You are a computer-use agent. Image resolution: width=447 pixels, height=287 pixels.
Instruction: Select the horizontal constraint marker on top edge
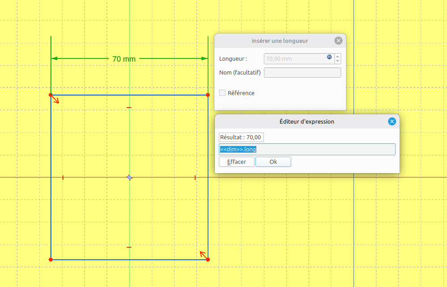click(129, 108)
